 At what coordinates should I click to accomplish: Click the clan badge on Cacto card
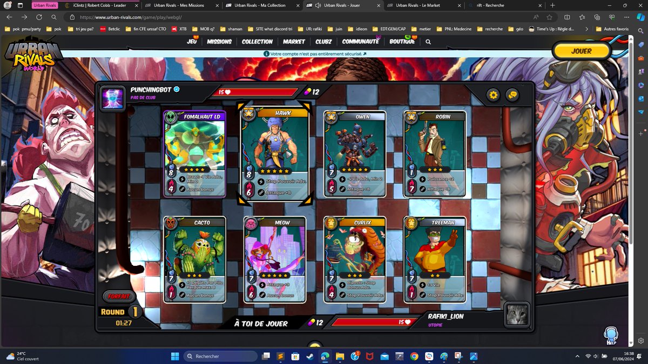click(172, 223)
